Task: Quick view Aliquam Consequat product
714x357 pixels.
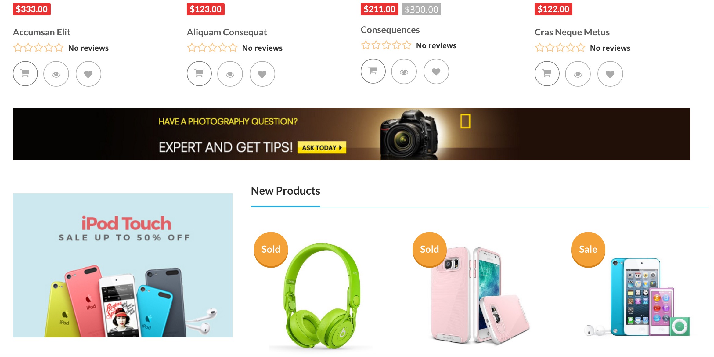Action: click(230, 74)
